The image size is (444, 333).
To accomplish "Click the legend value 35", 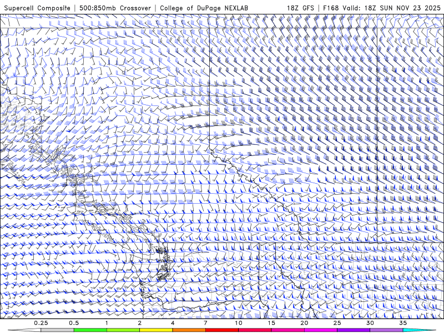I will click(x=403, y=323).
